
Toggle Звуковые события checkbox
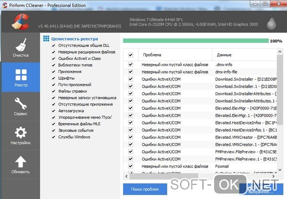click(53, 130)
